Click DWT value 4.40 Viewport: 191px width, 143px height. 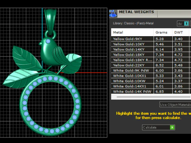click(x=178, y=91)
